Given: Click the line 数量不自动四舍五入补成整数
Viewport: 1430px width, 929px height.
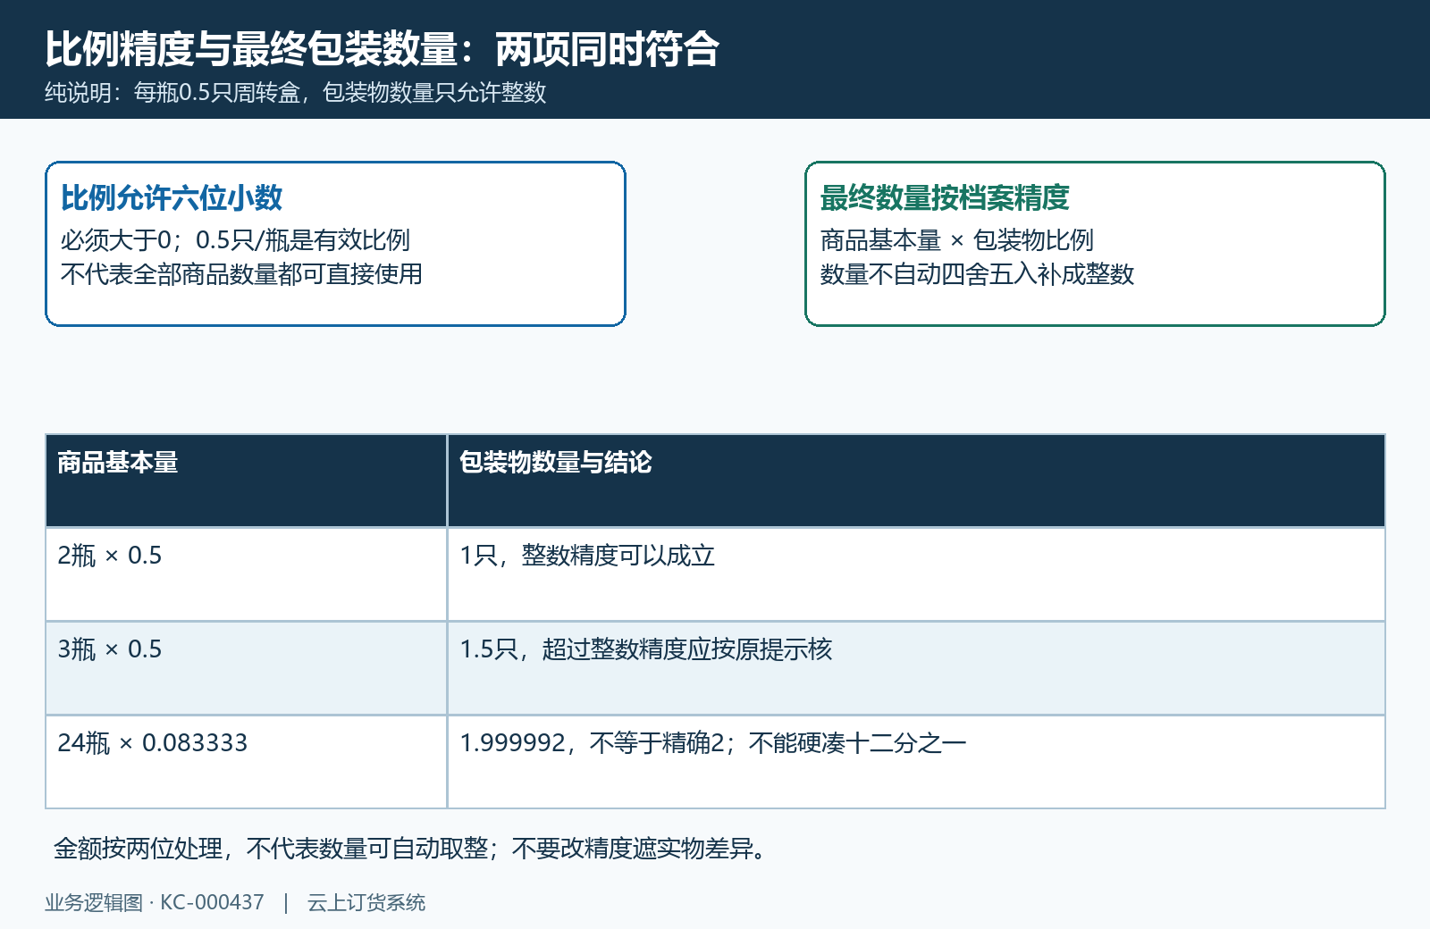Looking at the screenshot, I should [977, 274].
